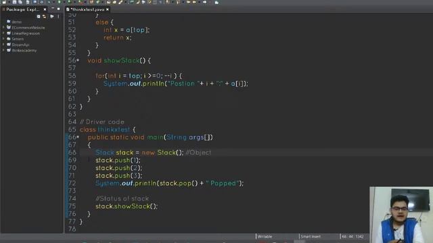Screen dimensions: 433x243
Task: Maximize the Package Explorer panel
Action: (x=59, y=9)
